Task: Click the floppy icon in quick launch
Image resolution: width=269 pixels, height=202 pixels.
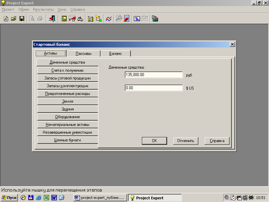Action: [x=31, y=198]
